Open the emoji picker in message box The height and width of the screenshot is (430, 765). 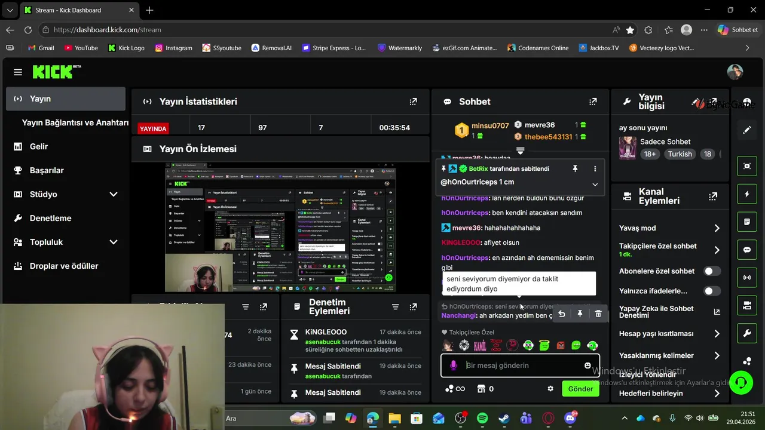(587, 365)
